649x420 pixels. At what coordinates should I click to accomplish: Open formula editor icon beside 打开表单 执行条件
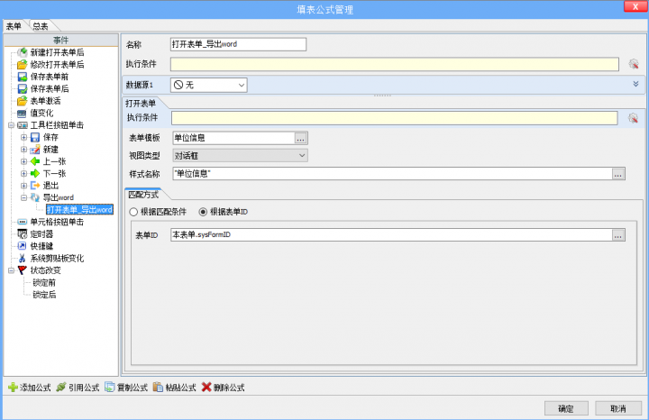(x=633, y=118)
